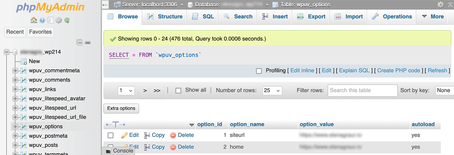Open the page number dropdown
Screen dimensions: 454x155
[x=126, y=91]
